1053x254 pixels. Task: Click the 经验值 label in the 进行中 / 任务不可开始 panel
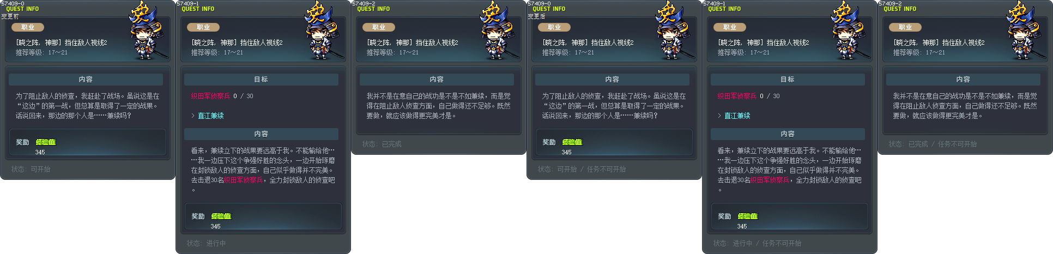tap(748, 216)
